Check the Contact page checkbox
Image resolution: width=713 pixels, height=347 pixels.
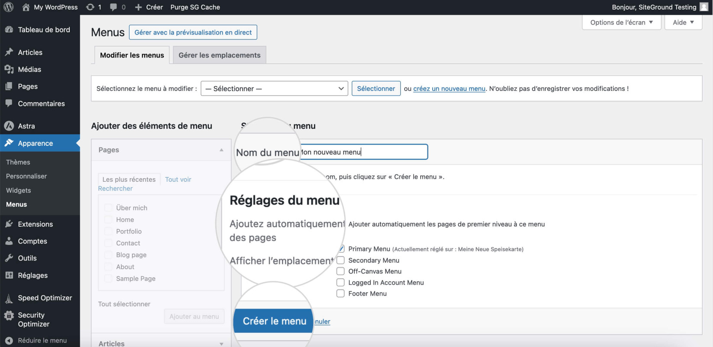(108, 243)
